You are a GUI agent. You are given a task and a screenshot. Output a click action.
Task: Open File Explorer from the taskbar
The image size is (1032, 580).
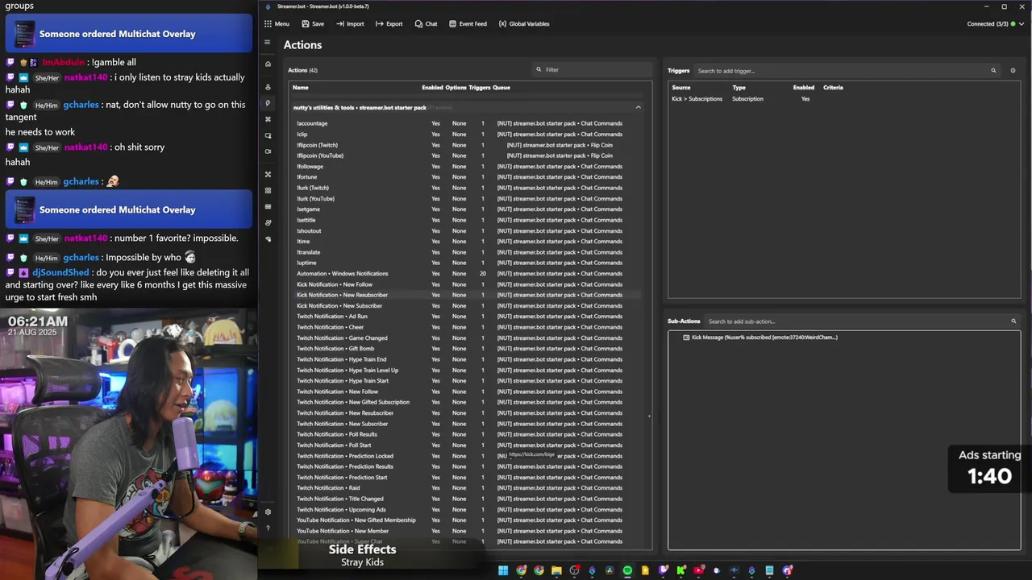(556, 570)
